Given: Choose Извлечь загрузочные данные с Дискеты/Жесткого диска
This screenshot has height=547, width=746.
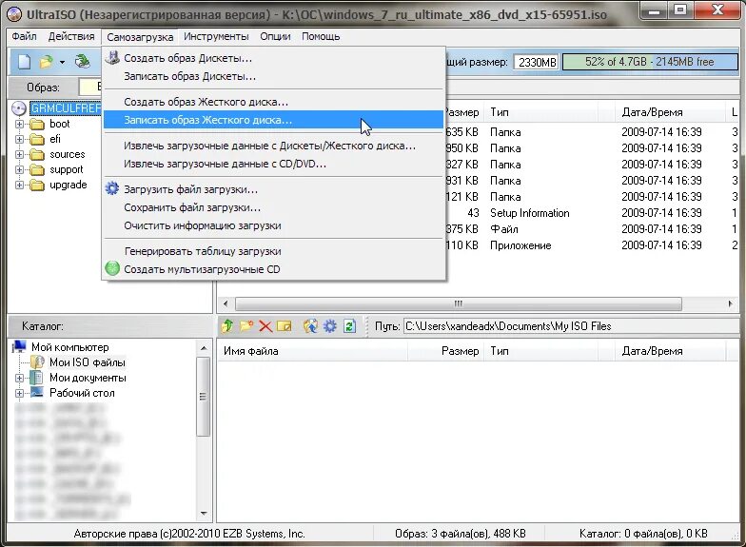Looking at the screenshot, I should tap(274, 146).
